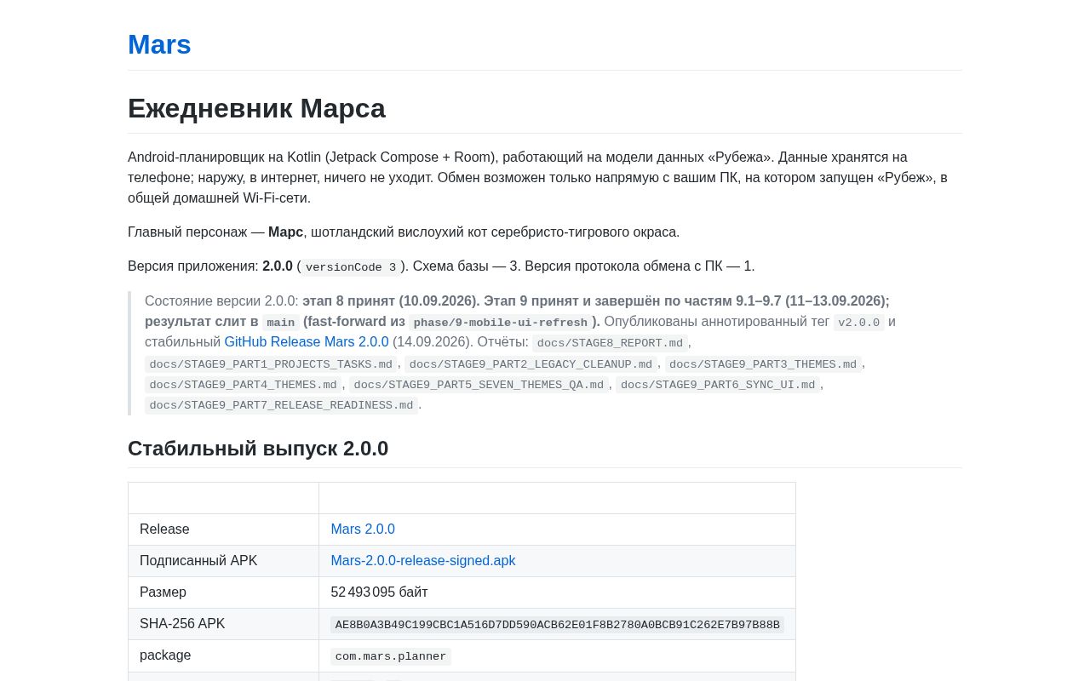
Task: Click the Подписанный APK table label
Action: click(x=198, y=561)
